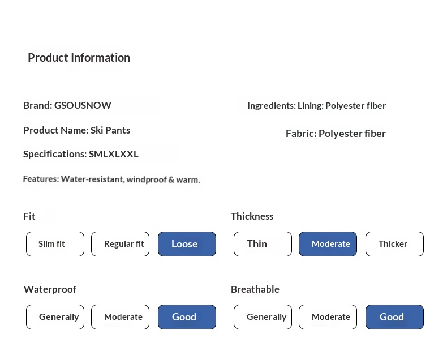Click the Product Information heading
Image resolution: width=447 pixels, height=351 pixels.
(x=79, y=58)
